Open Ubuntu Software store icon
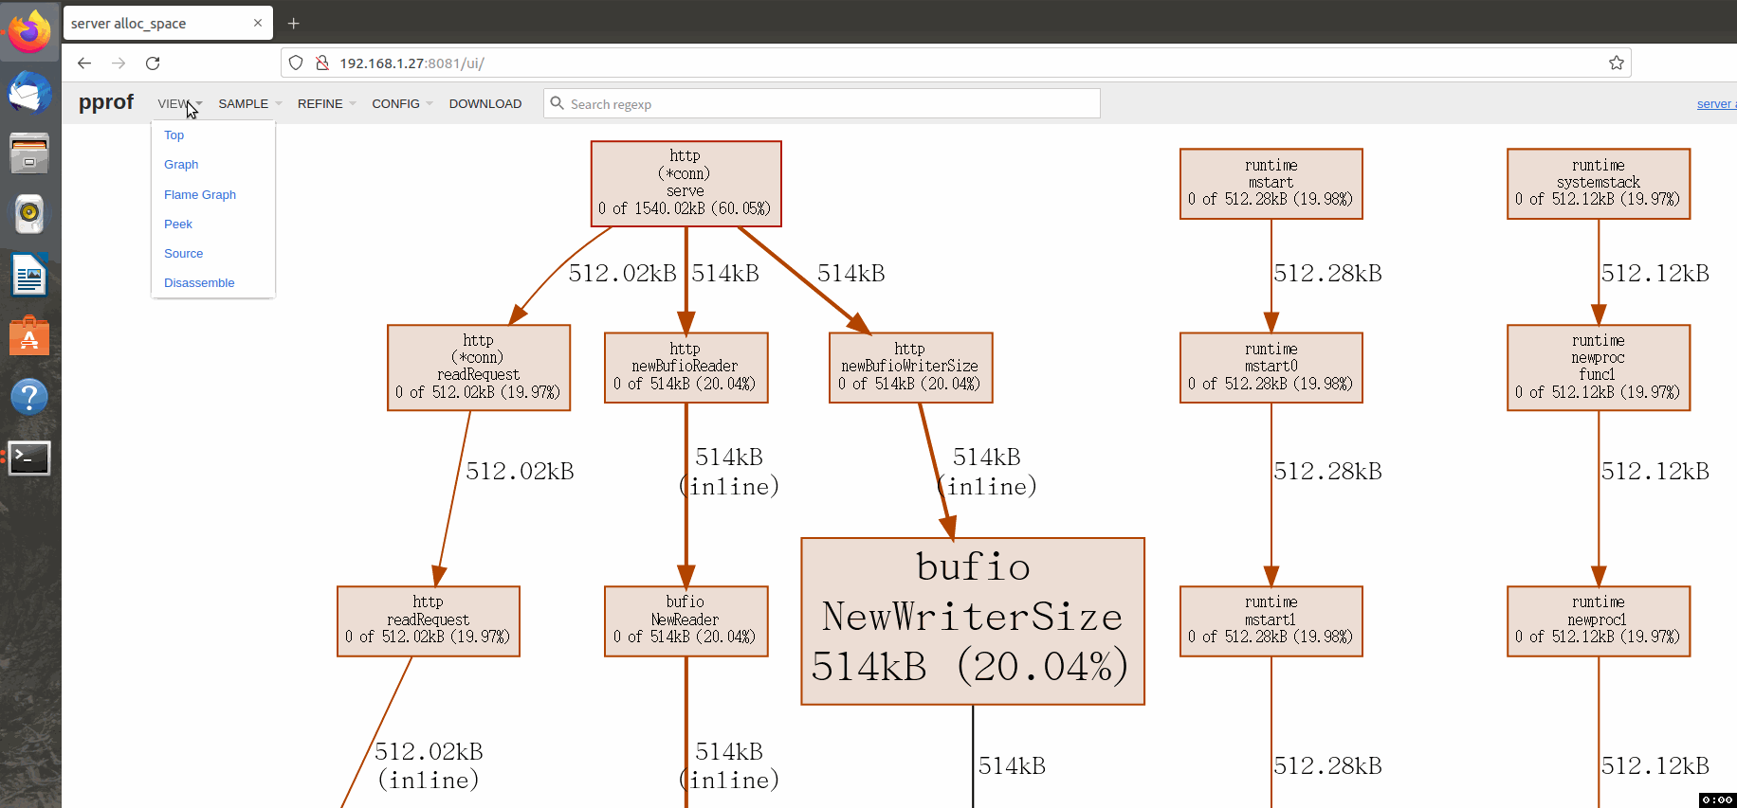Viewport: 1737px width, 808px height. (29, 335)
